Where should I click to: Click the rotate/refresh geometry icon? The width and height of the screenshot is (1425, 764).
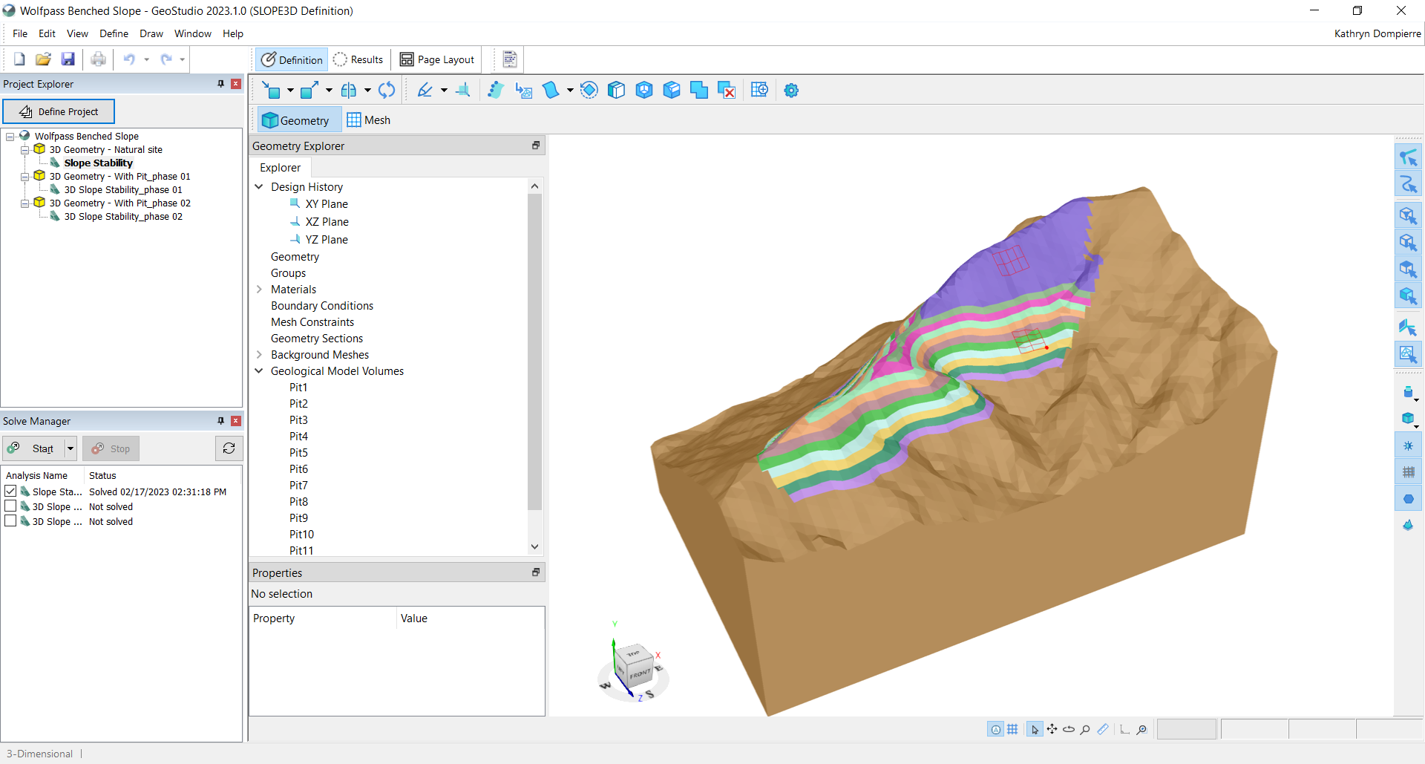pyautogui.click(x=387, y=91)
